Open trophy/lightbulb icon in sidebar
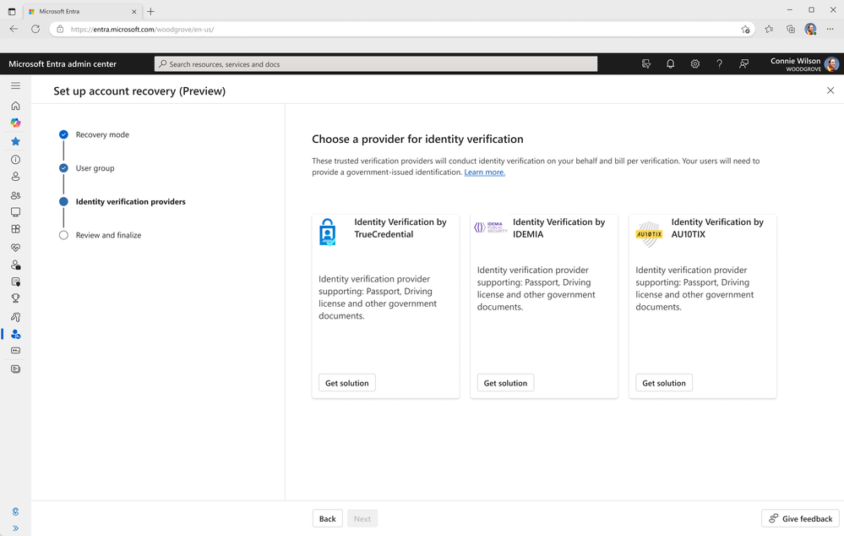 [x=15, y=298]
